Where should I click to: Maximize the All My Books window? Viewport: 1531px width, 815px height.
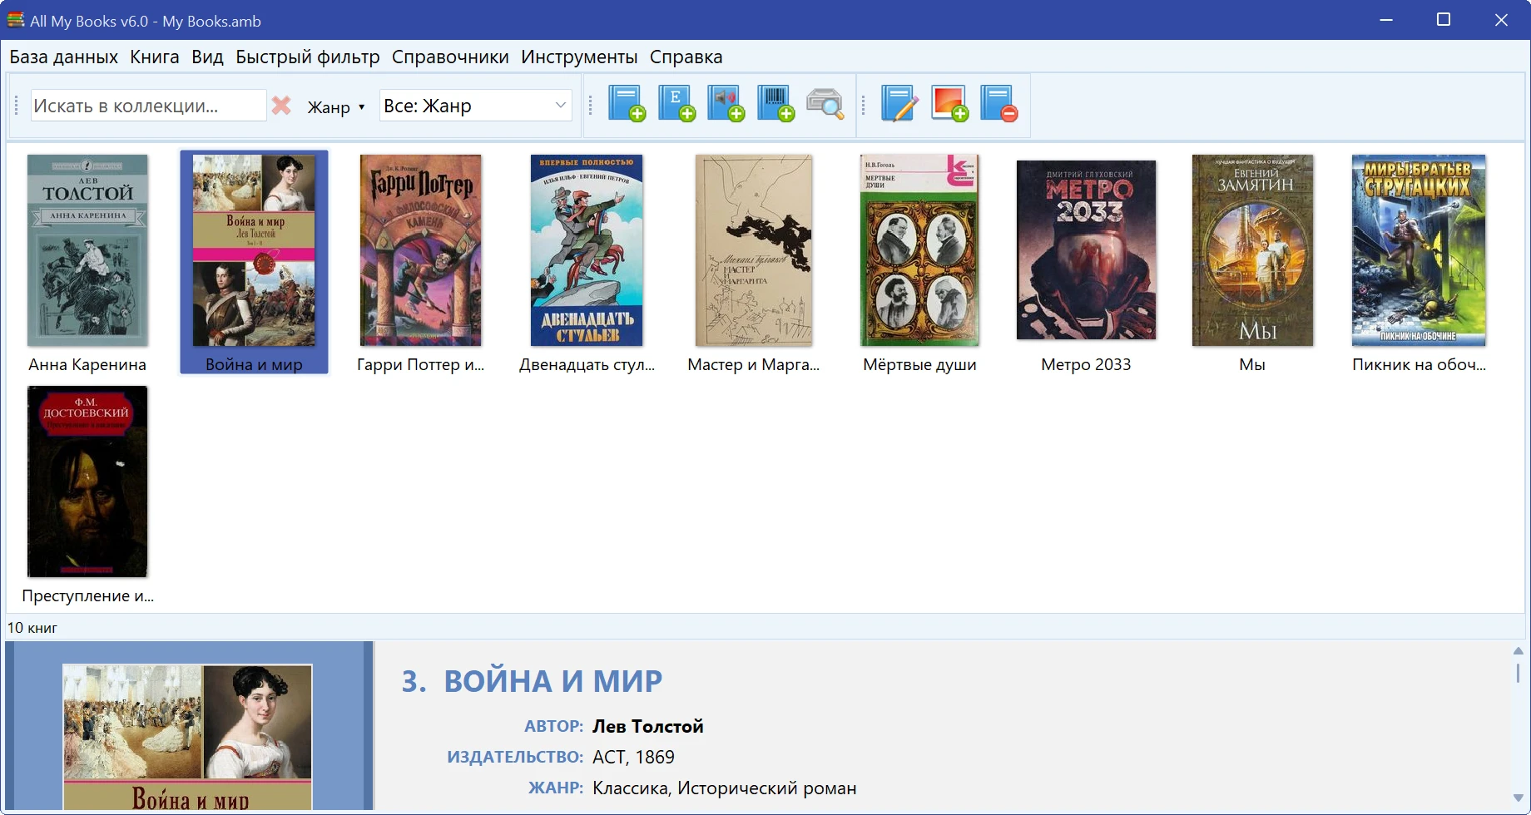coord(1444,20)
